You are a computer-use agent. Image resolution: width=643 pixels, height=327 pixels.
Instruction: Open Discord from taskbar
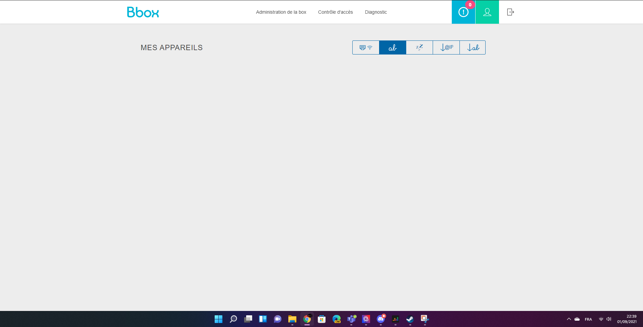[x=381, y=319]
